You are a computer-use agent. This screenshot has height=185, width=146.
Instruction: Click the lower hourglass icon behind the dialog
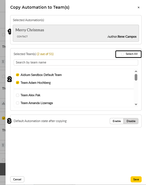[x=3, y=145]
